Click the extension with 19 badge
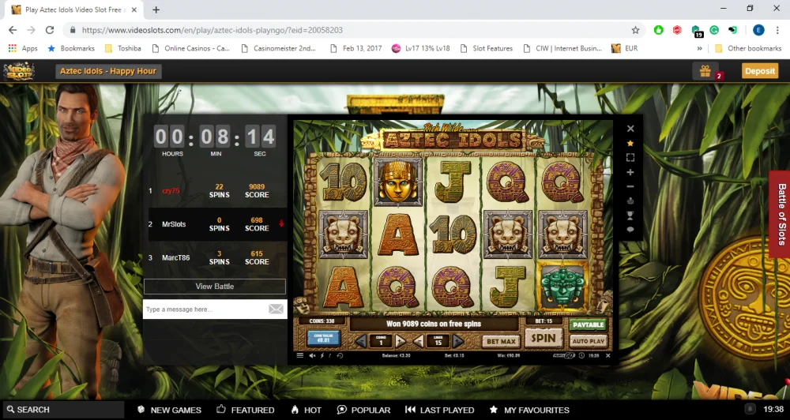This screenshot has width=790, height=420. tap(696, 32)
